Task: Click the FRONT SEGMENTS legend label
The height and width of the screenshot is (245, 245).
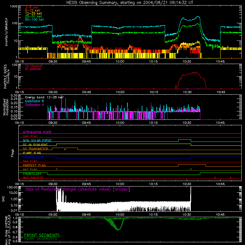Action: point(42,235)
